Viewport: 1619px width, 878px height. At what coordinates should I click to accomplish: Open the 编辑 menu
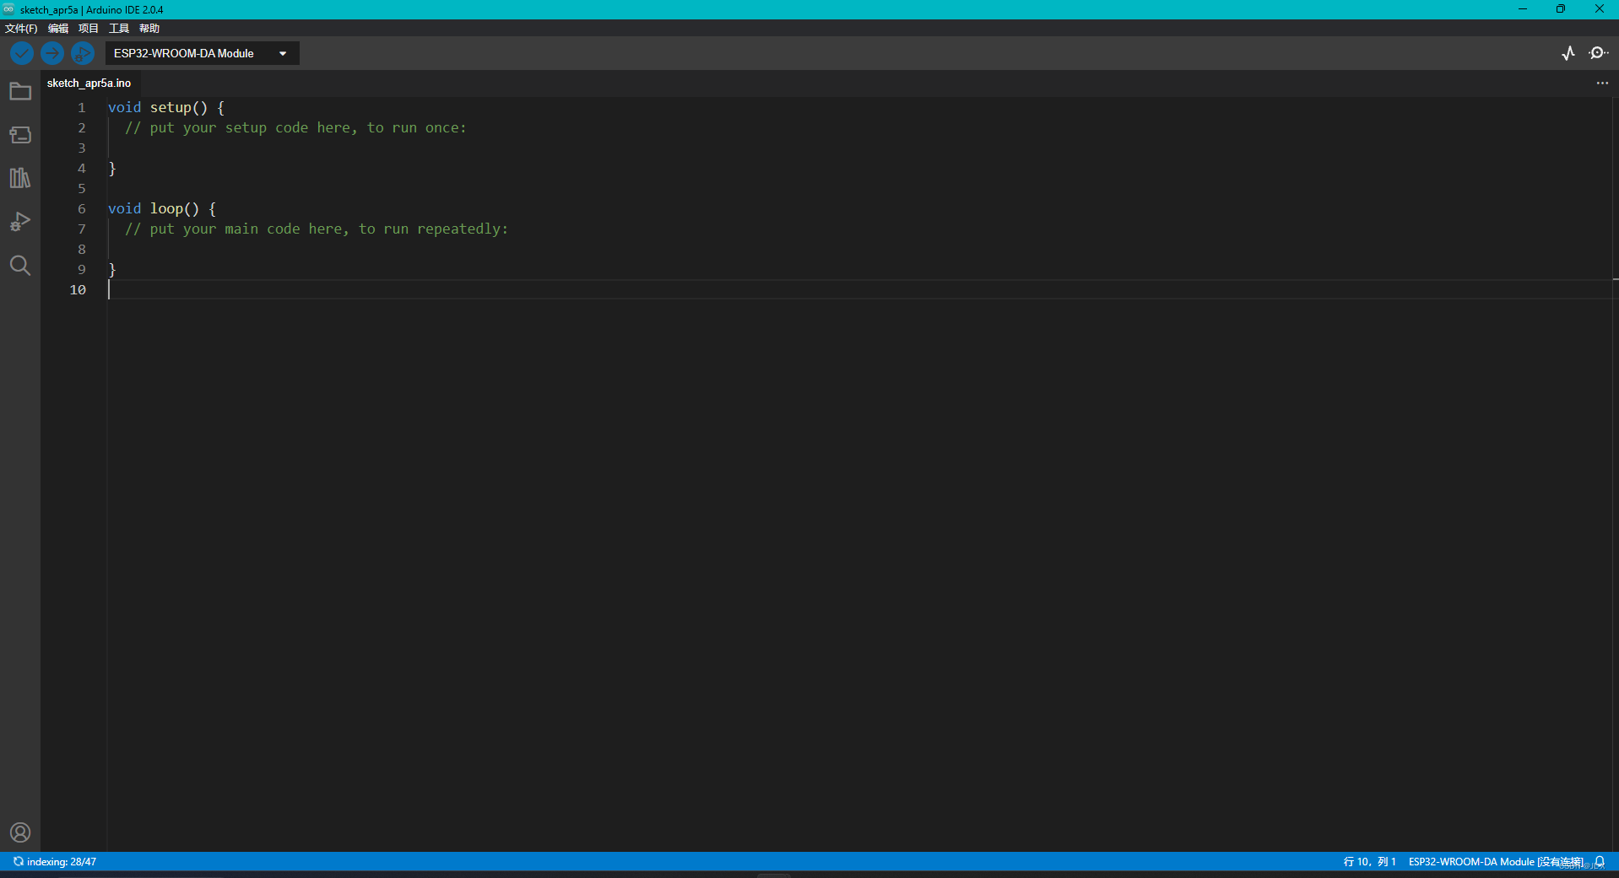point(58,29)
